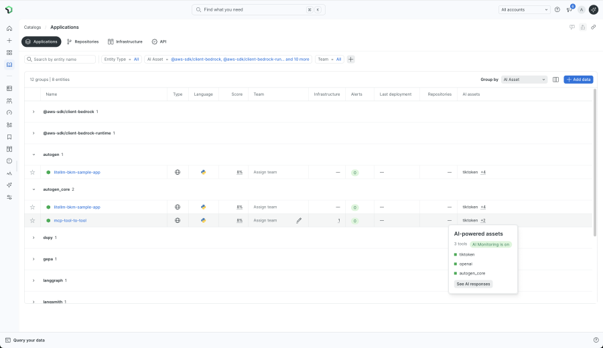The height and width of the screenshot is (348, 603).
Task: Click the Find what you need search box
Action: pos(259,9)
